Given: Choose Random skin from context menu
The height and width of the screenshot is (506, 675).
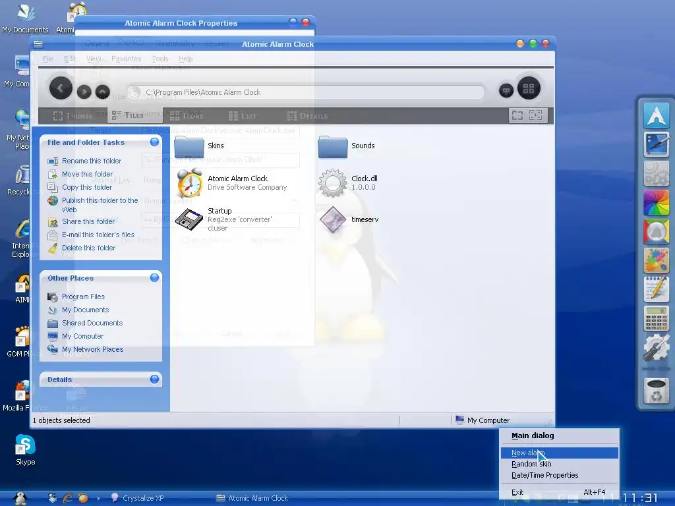Looking at the screenshot, I should [559, 464].
